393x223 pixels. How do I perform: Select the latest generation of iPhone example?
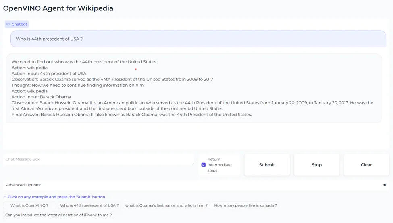(x=58, y=215)
